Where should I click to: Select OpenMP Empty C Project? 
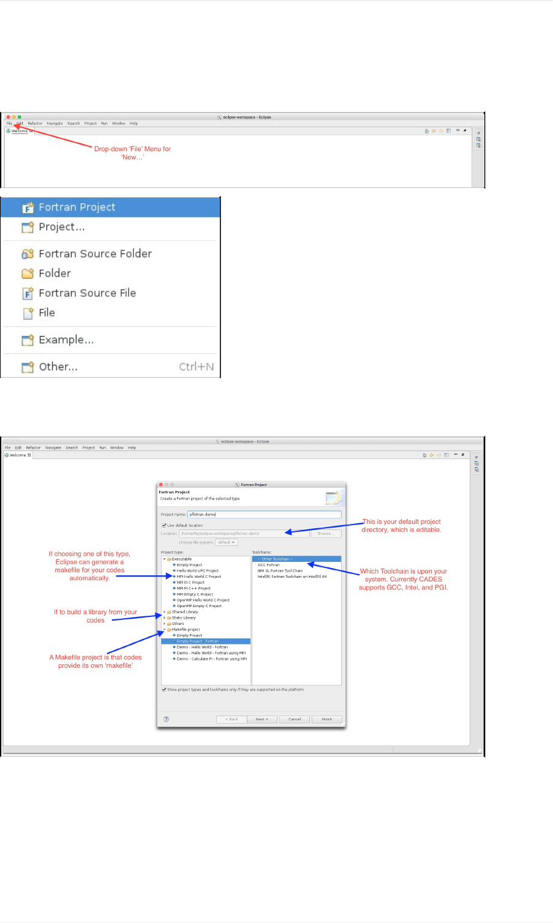point(199,606)
